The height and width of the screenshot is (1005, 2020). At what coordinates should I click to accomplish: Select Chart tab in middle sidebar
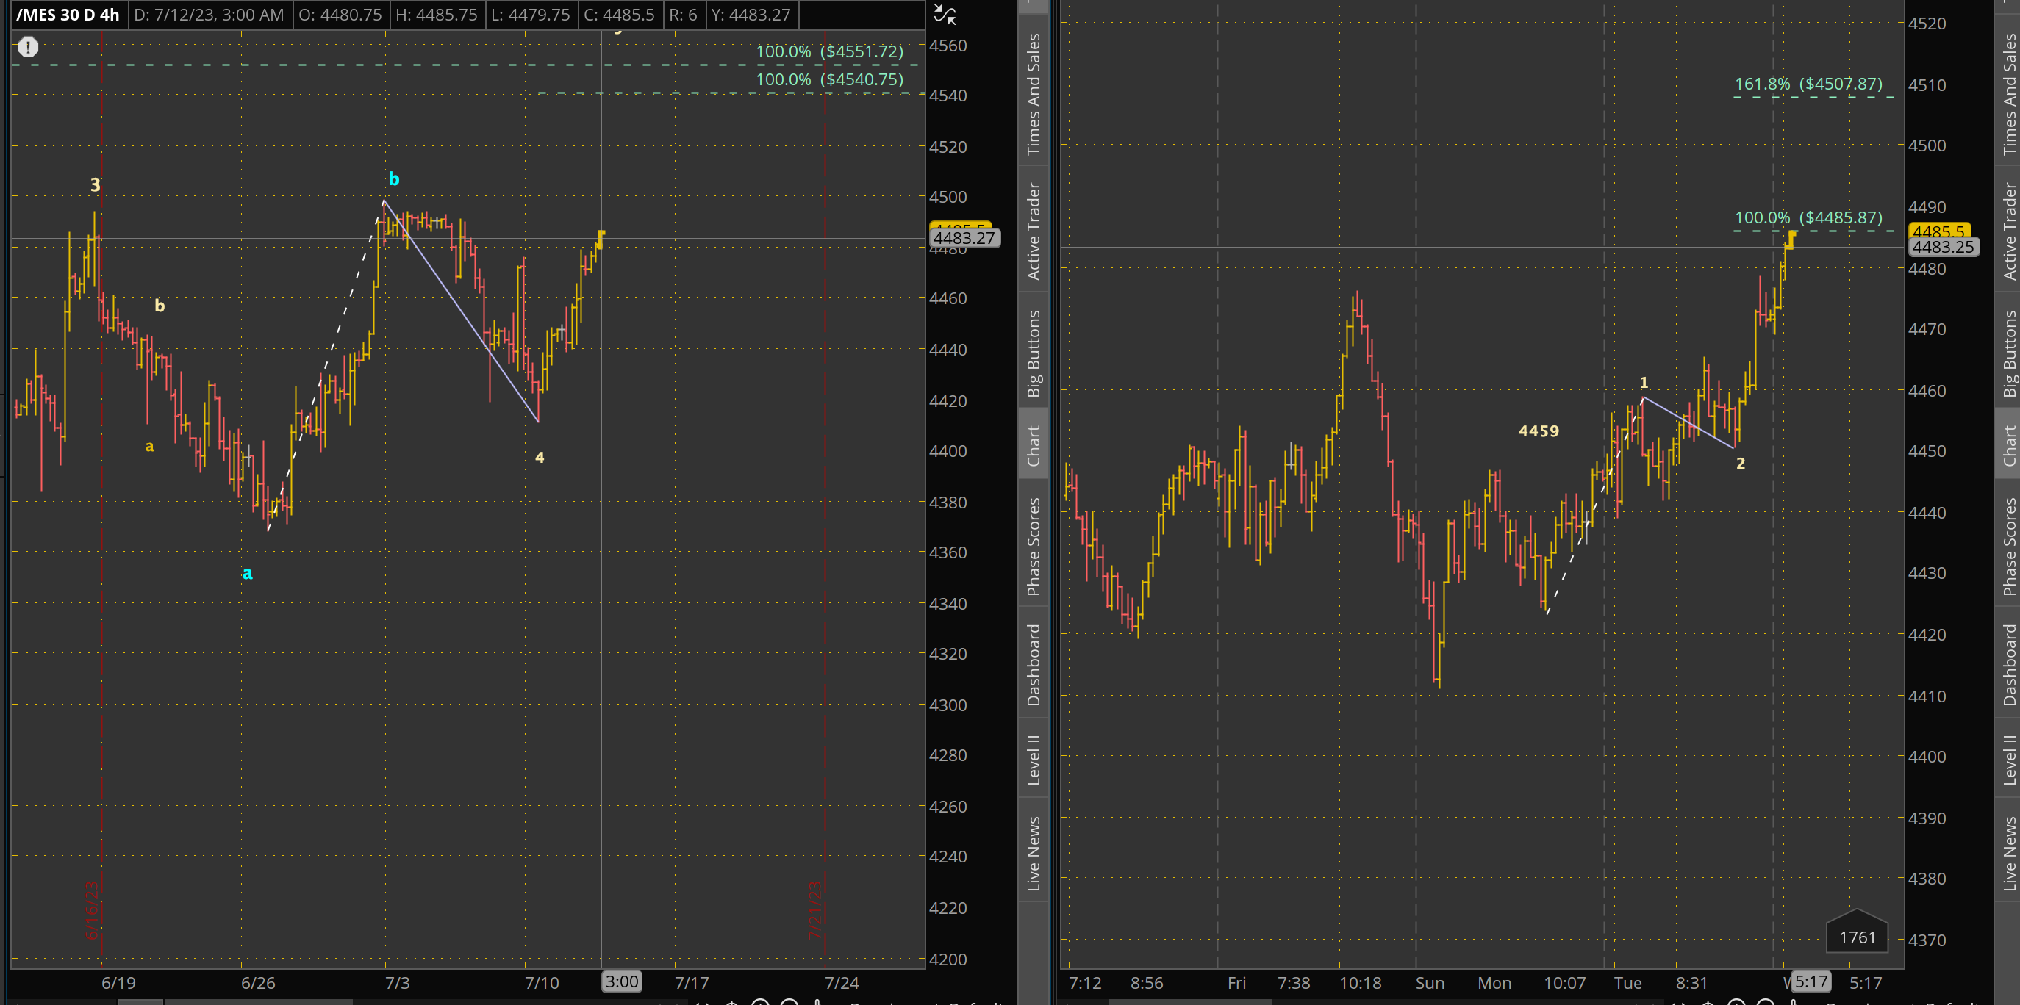point(1034,445)
